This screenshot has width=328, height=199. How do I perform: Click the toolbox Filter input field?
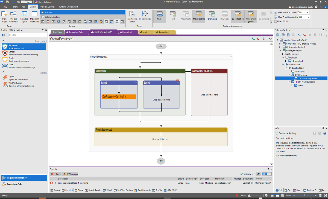(x=27, y=35)
